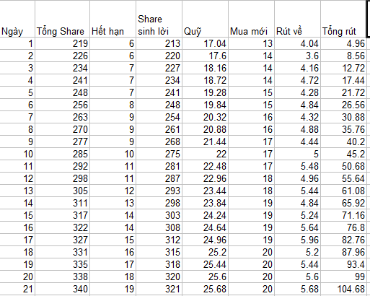
Task: Click the Tổng Share column header cell
Action: click(x=62, y=19)
